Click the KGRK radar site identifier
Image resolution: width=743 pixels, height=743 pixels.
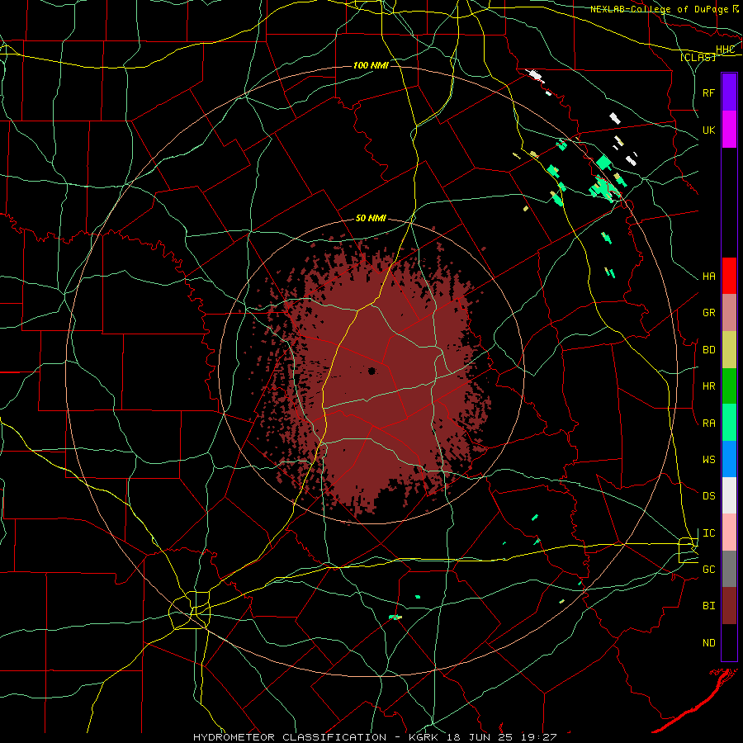click(x=424, y=737)
